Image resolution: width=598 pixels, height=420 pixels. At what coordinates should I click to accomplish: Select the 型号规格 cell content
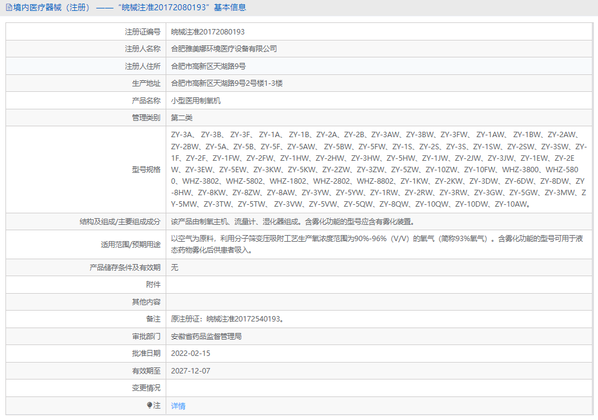coord(375,169)
